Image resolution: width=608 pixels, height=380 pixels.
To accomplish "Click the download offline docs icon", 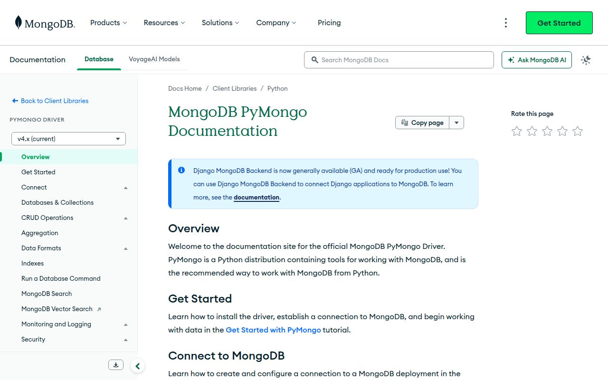I will (x=116, y=365).
